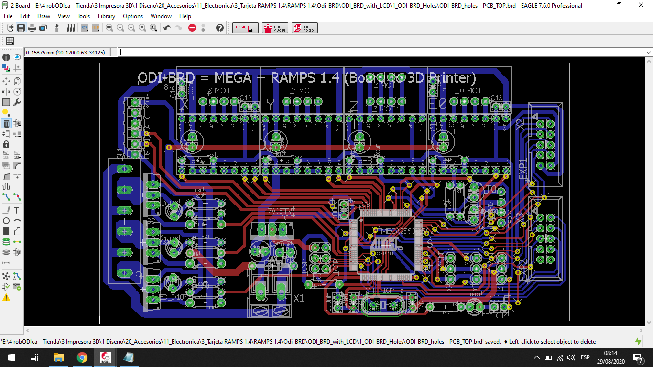The height and width of the screenshot is (367, 653).
Task: Click the PCB Quote button
Action: pyautogui.click(x=275, y=28)
